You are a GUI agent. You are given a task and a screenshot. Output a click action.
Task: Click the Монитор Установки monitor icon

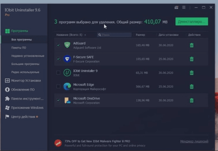click(x=7, y=81)
